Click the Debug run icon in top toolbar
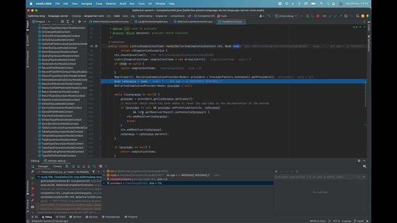This screenshot has height=223, width=397. coord(308,16)
